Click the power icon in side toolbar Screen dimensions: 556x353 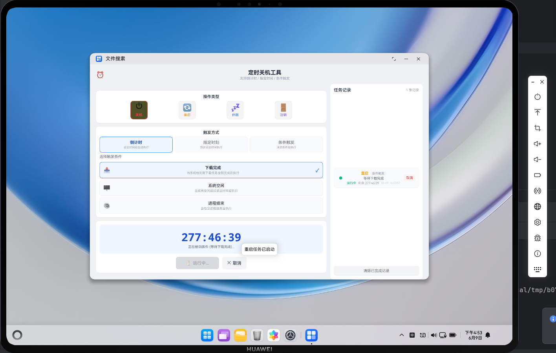pyautogui.click(x=538, y=97)
